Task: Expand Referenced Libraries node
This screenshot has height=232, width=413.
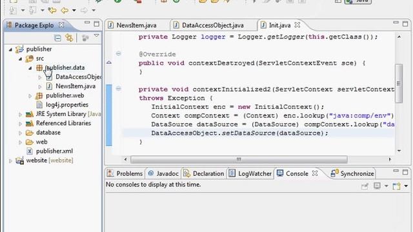Action: pyautogui.click(x=20, y=124)
